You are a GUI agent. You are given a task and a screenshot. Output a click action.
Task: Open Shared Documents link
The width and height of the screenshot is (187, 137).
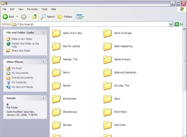(x=22, y=78)
